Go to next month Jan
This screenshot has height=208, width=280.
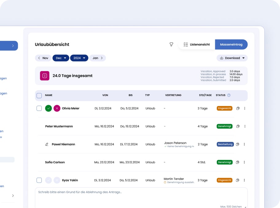click(x=98, y=58)
